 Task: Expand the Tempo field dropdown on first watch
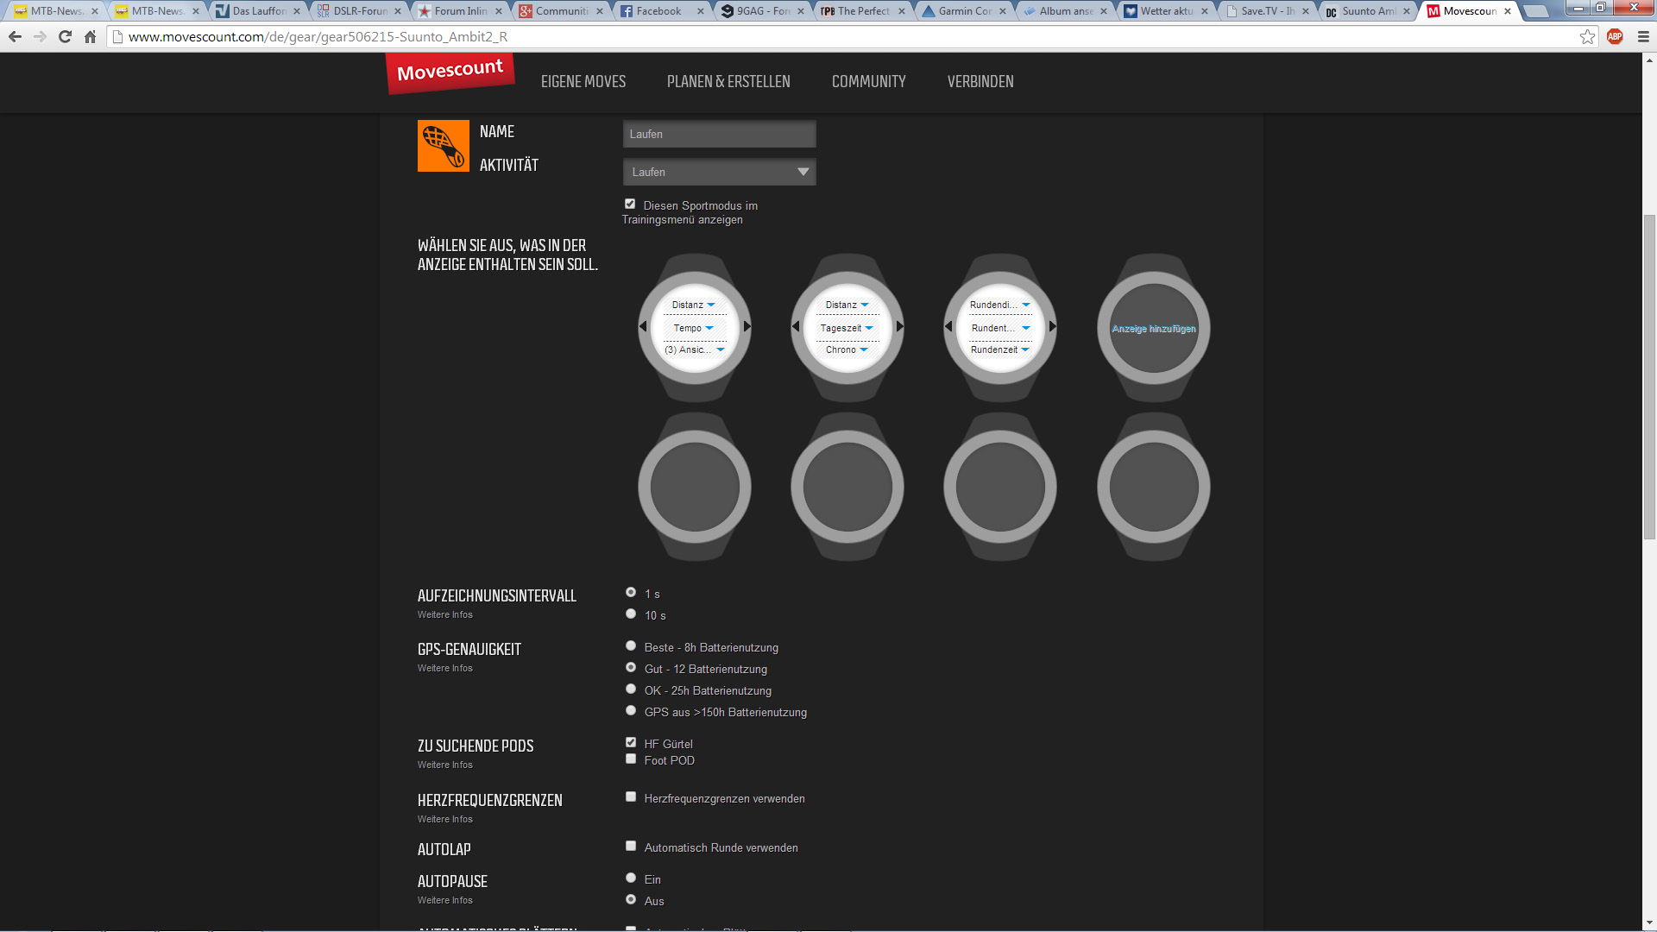(x=709, y=328)
